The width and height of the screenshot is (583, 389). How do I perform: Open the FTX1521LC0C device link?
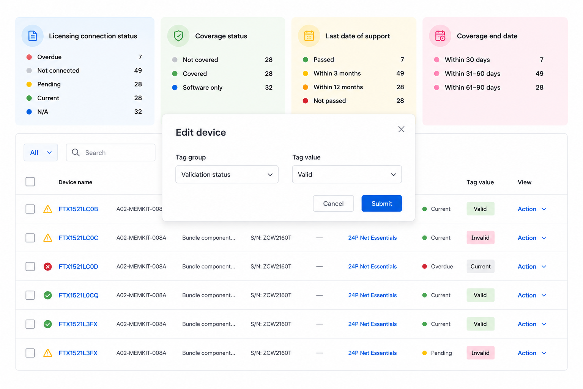(x=78, y=238)
